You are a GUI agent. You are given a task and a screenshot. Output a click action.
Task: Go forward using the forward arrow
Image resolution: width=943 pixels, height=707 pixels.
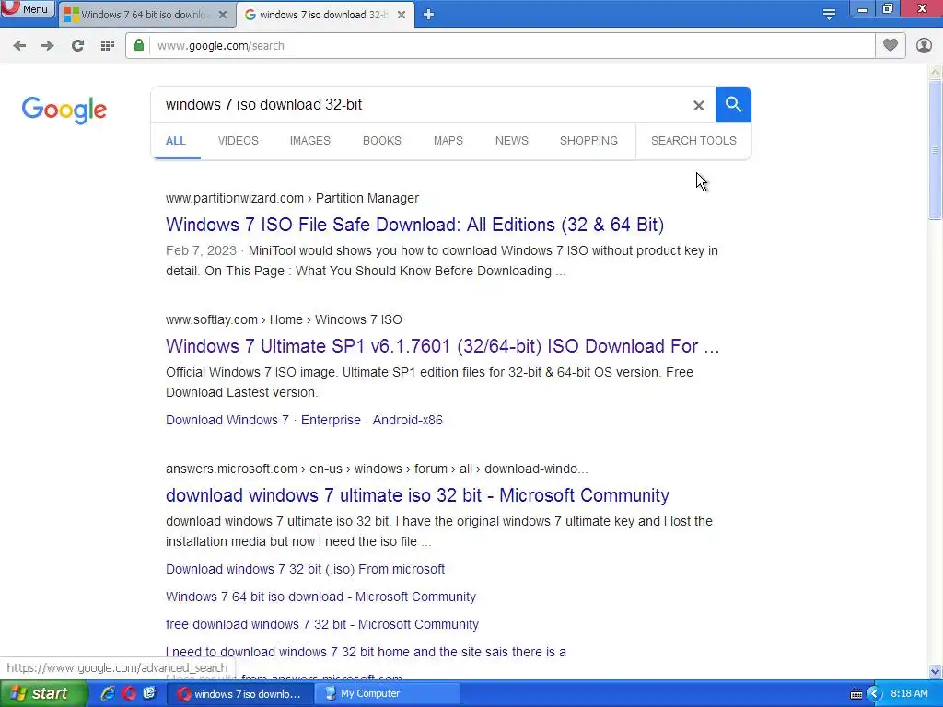pos(48,46)
